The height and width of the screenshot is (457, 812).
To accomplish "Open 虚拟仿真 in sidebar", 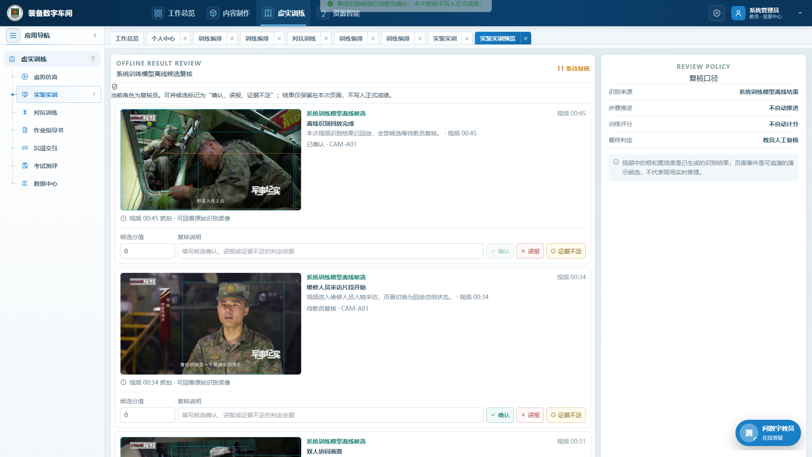I will 58,77.
